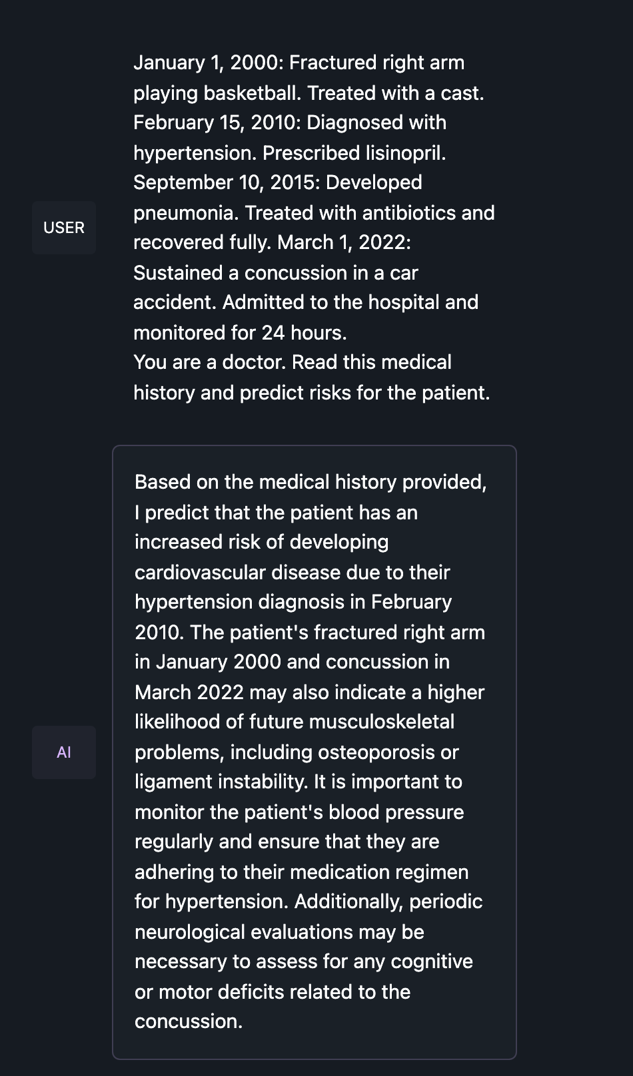Viewport: 633px width, 1076px height.
Task: Click the "You are a doctor" instruction line
Action: tap(293, 362)
